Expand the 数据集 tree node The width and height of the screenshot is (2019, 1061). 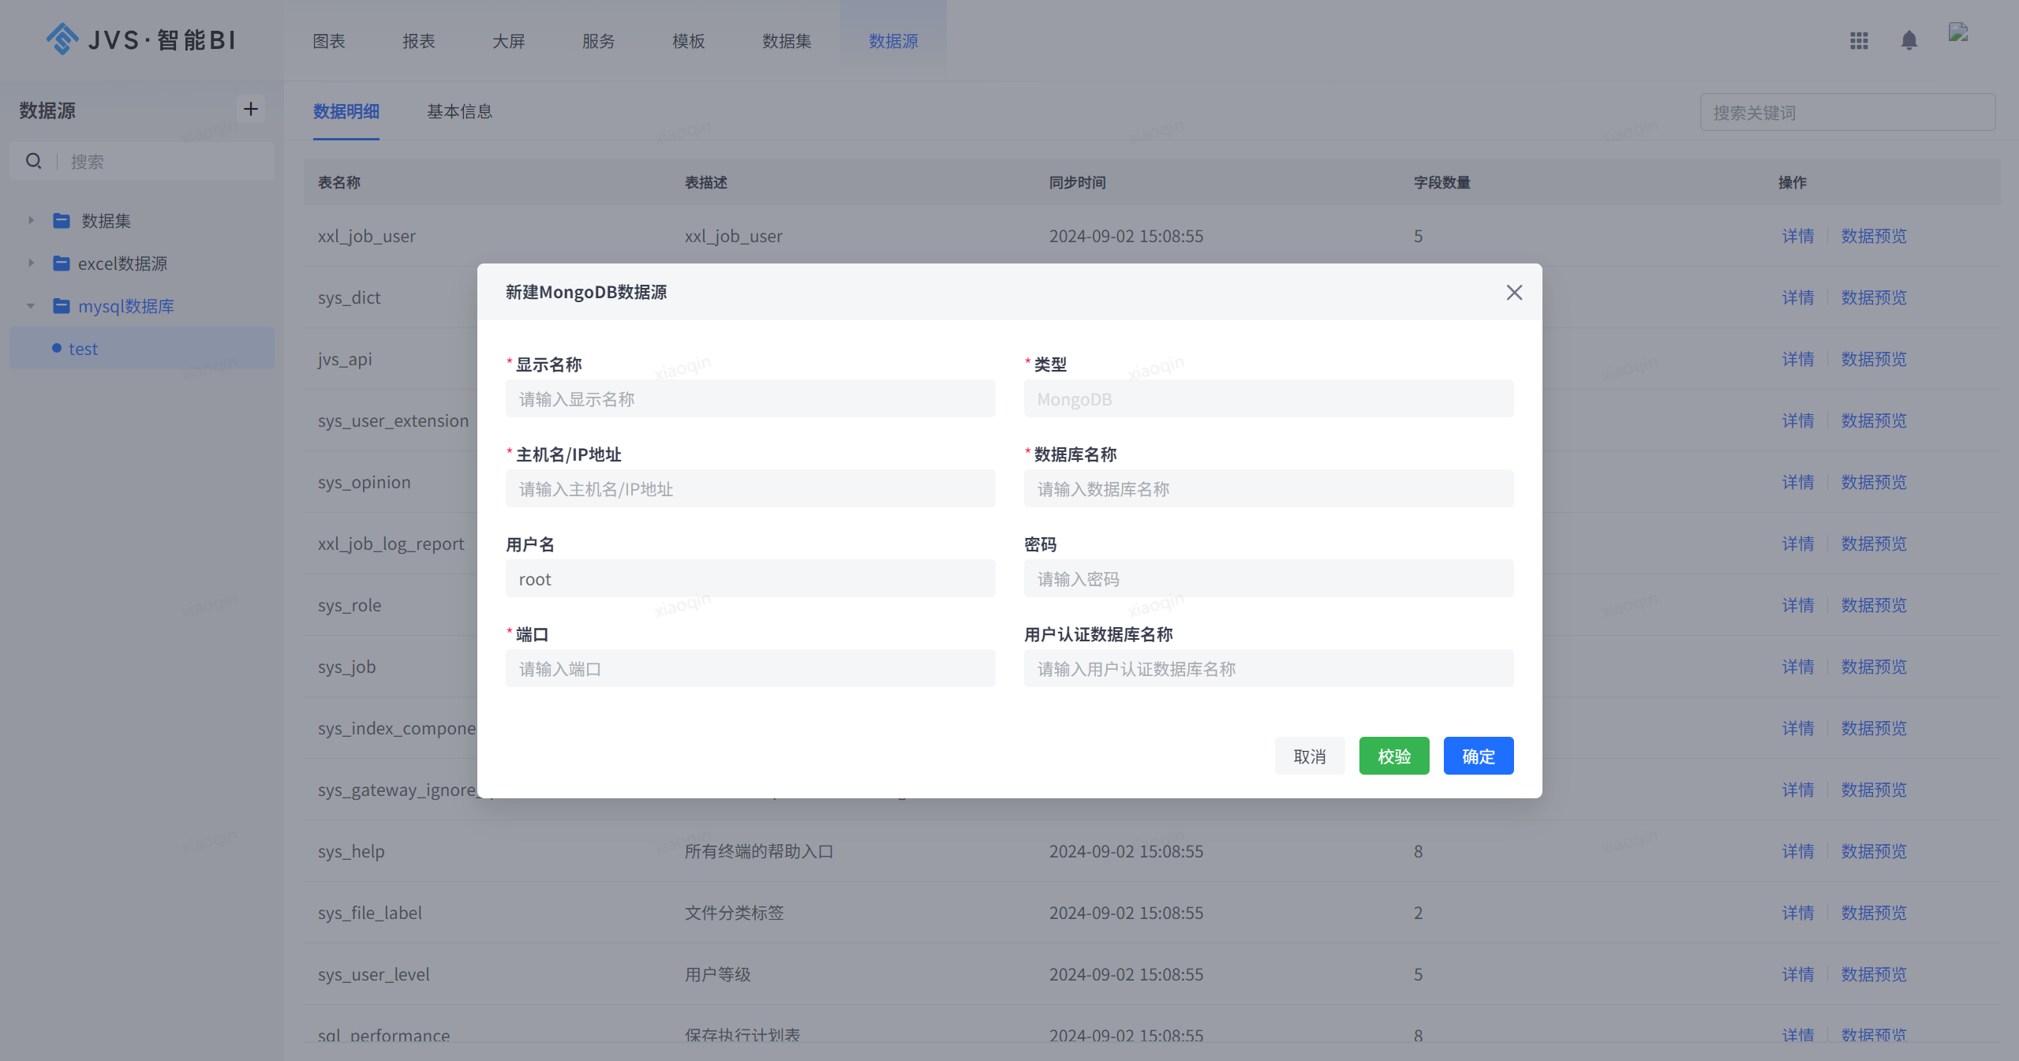pyautogui.click(x=31, y=220)
